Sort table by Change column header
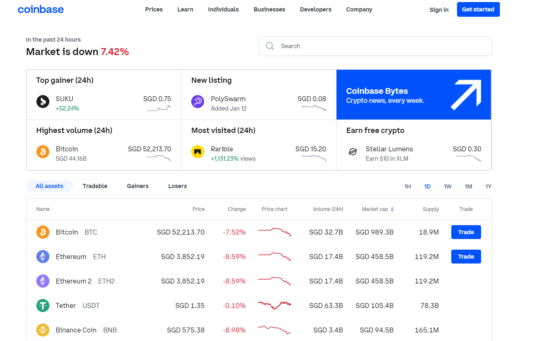The height and width of the screenshot is (341, 535). tap(237, 209)
